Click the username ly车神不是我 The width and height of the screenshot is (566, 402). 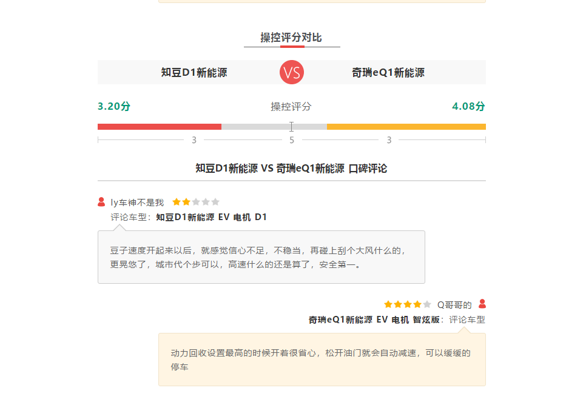pos(137,203)
